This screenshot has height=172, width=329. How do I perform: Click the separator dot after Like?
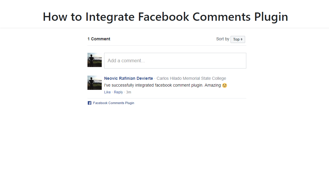pyautogui.click(x=112, y=92)
